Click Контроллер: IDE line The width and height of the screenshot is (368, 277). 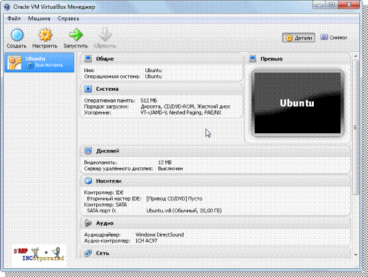click(104, 192)
